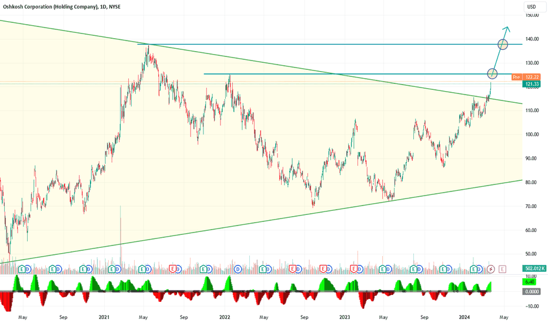Click the 60.00 price axis label
Screen dimensions: 548x323
pos(532,230)
